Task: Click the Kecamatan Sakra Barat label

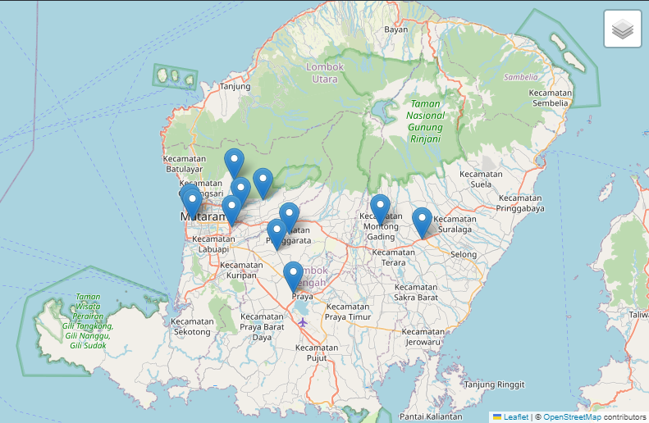Action: pyautogui.click(x=416, y=293)
